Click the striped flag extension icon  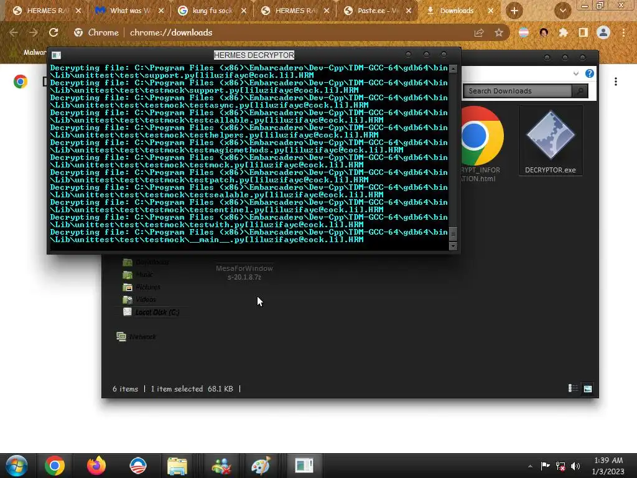(x=524, y=32)
